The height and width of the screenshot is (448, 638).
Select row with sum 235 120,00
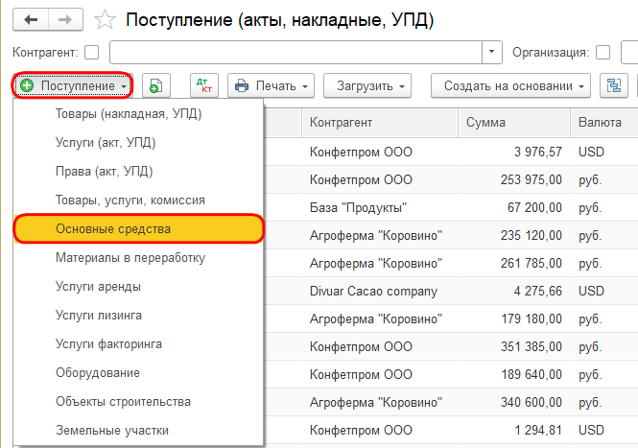pos(451,235)
